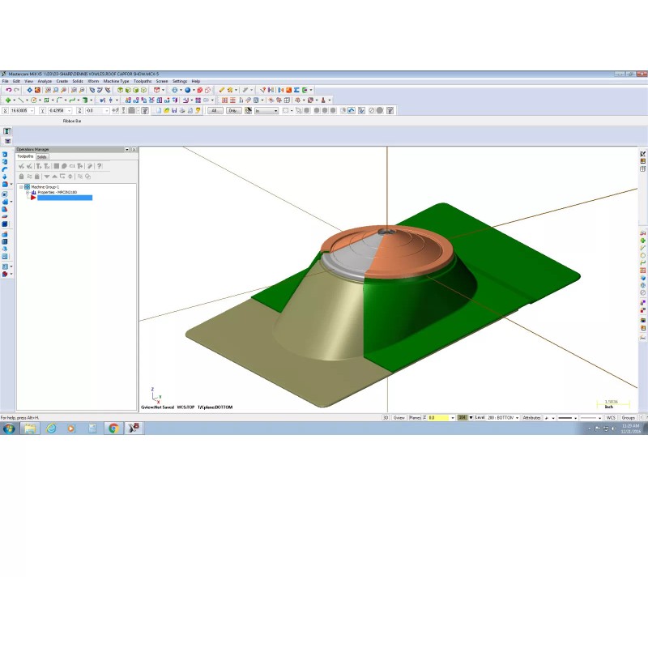Click the Only selection button
The height and width of the screenshot is (648, 648).
(233, 111)
